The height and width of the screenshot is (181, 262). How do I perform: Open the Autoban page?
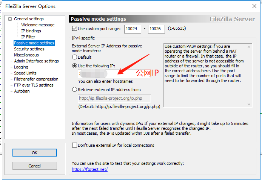click(22, 91)
